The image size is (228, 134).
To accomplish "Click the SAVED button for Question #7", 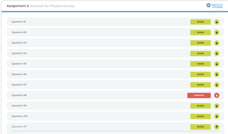I will [200, 85].
